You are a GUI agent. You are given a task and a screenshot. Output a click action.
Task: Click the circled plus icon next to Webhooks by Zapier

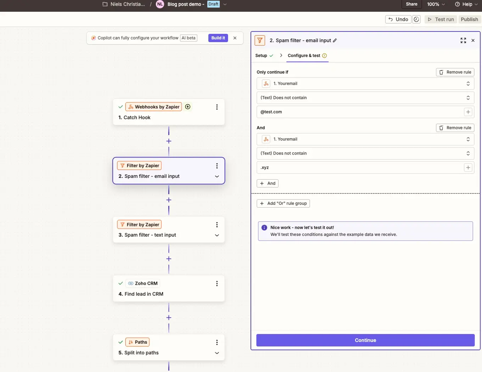[187, 106]
